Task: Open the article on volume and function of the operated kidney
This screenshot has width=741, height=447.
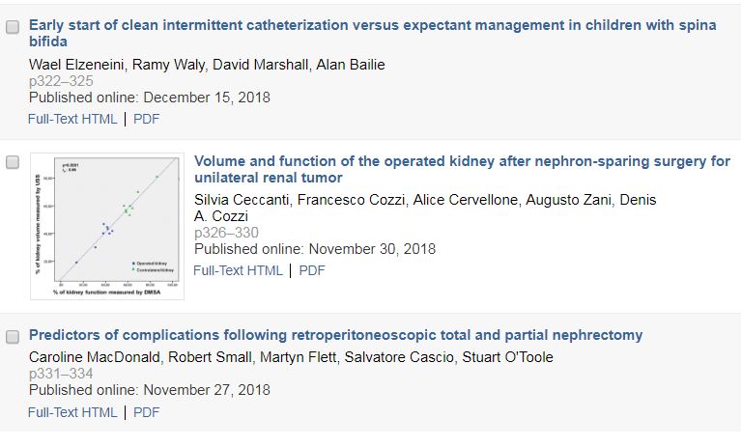Action: pos(462,169)
